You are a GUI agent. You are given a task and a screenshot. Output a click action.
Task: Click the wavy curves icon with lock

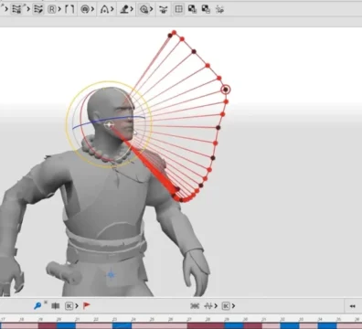[17, 9]
